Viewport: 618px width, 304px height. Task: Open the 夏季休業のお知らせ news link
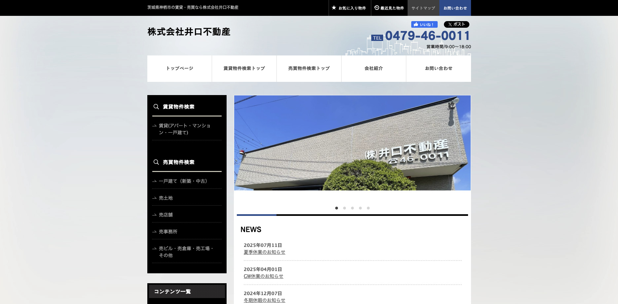point(265,252)
